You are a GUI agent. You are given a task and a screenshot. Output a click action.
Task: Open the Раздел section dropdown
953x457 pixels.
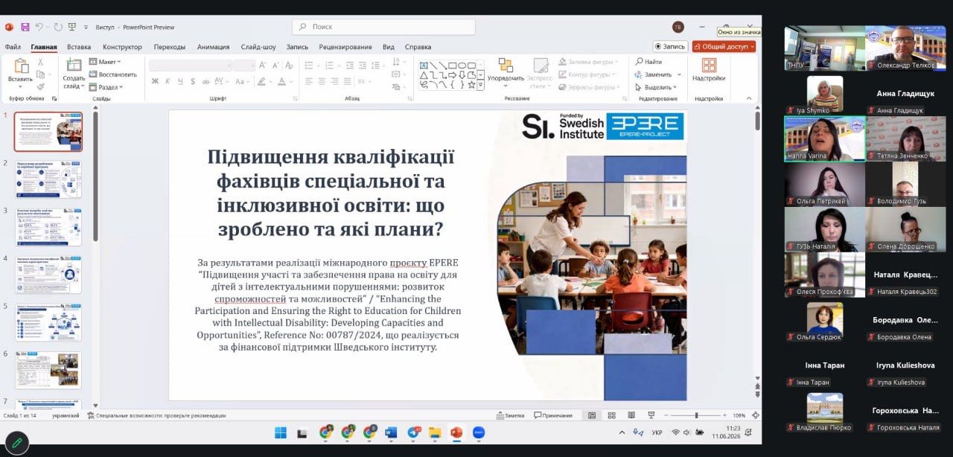(x=106, y=87)
